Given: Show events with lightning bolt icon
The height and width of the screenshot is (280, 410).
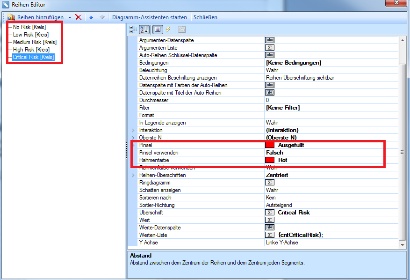Looking at the screenshot, I should click(168, 29).
